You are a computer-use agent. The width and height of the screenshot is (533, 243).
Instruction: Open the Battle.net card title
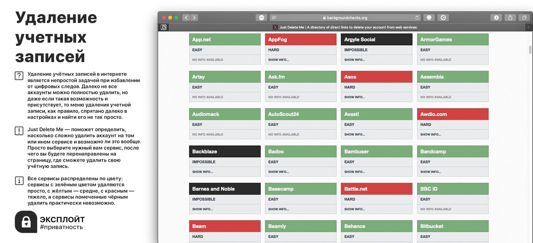point(377,188)
